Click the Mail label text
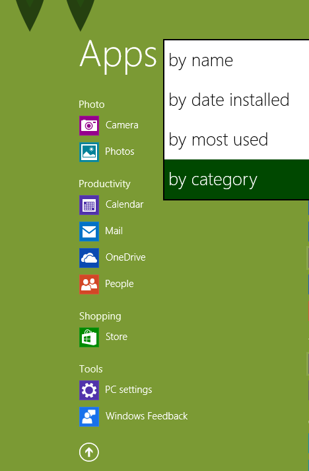The image size is (309, 471). click(114, 231)
